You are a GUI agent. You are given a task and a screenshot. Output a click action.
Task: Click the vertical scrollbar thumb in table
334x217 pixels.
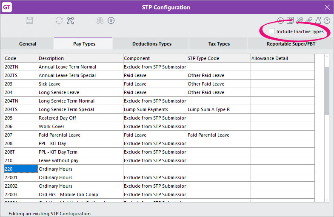(x=327, y=91)
